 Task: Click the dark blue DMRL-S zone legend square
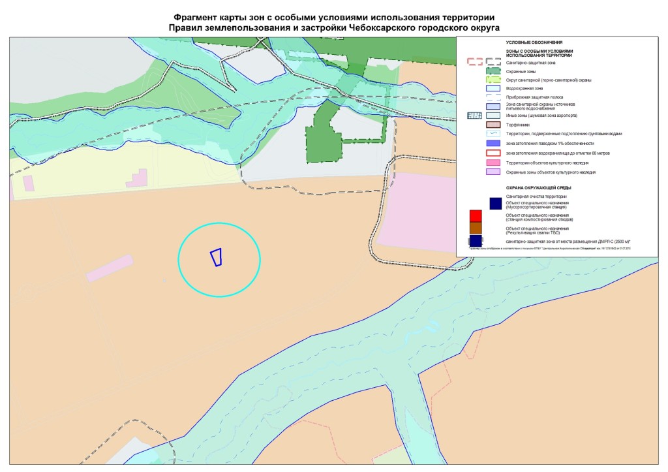[x=476, y=241]
